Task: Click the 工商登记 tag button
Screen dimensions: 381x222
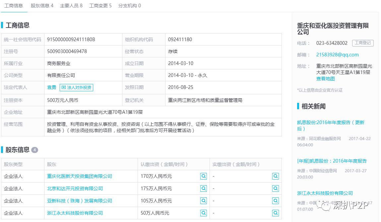Action: click(363, 43)
